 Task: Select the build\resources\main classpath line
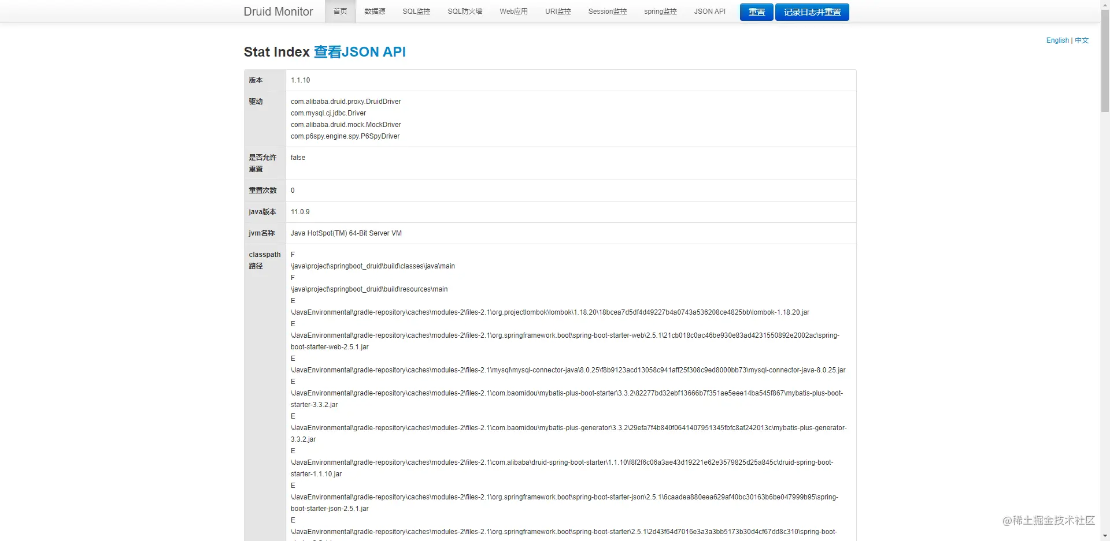(369, 289)
